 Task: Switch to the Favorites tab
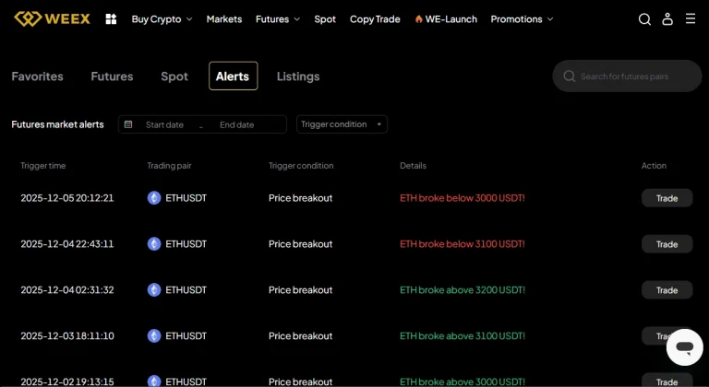[x=38, y=76]
